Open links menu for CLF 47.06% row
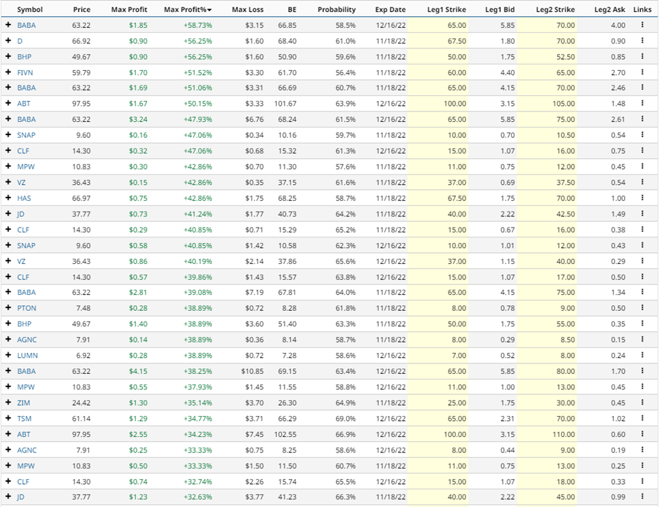659x507 pixels. tap(642, 151)
